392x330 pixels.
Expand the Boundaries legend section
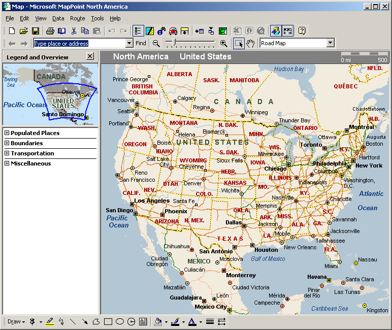7,143
